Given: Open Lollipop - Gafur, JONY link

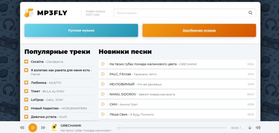Looking at the screenshot, I should tap(47, 100).
